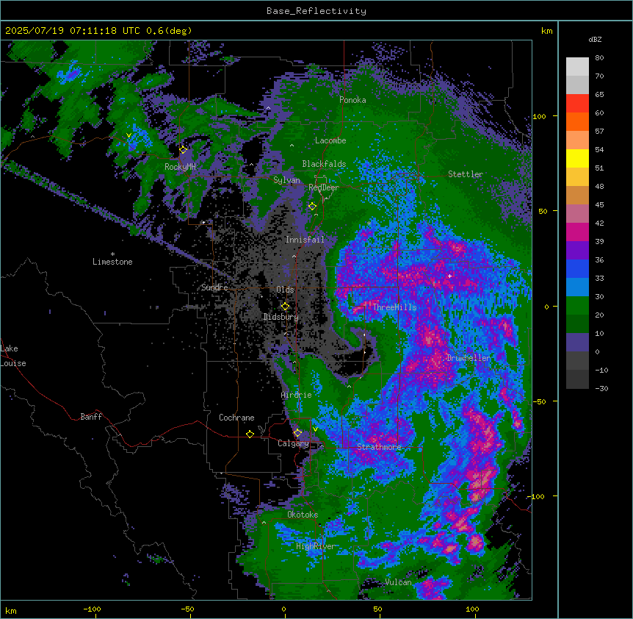Click the Cochrane city label
The image size is (633, 619).
(236, 418)
